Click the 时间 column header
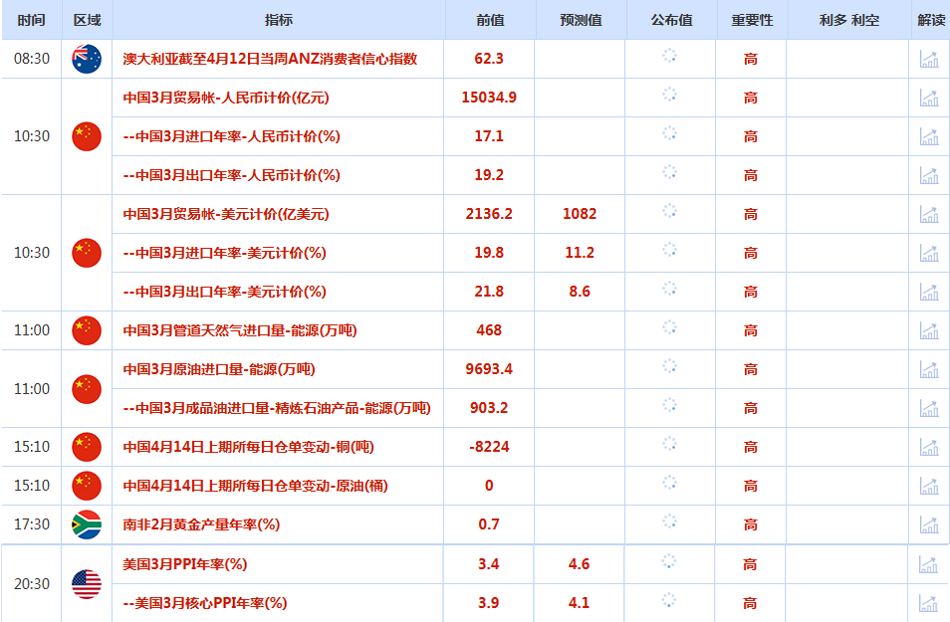 [x=31, y=20]
